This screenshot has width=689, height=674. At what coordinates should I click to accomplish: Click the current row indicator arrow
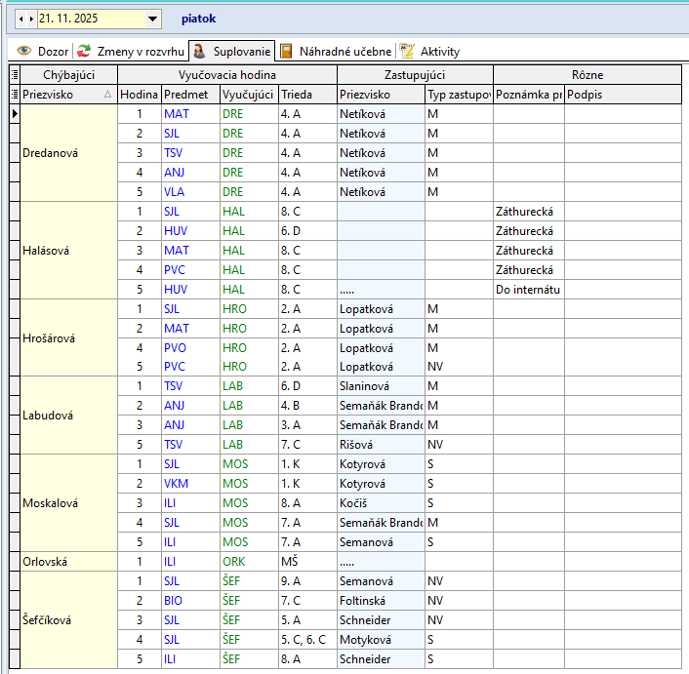coord(14,113)
